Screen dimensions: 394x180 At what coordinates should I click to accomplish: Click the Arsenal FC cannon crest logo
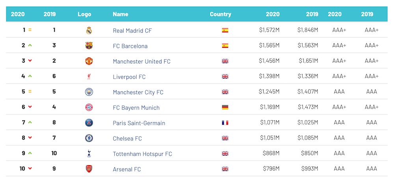pos(89,169)
